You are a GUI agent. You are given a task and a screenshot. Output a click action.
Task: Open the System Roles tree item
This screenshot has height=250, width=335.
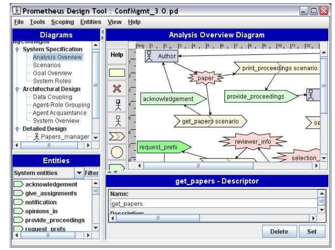coord(52,81)
